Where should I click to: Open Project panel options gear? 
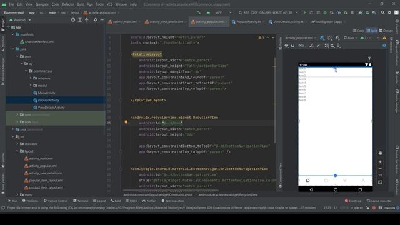tap(95, 20)
